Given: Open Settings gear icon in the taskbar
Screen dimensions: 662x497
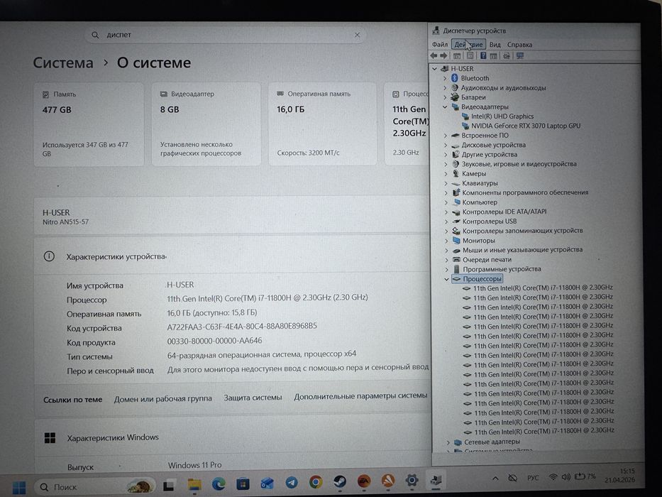Looking at the screenshot, I should click(412, 480).
